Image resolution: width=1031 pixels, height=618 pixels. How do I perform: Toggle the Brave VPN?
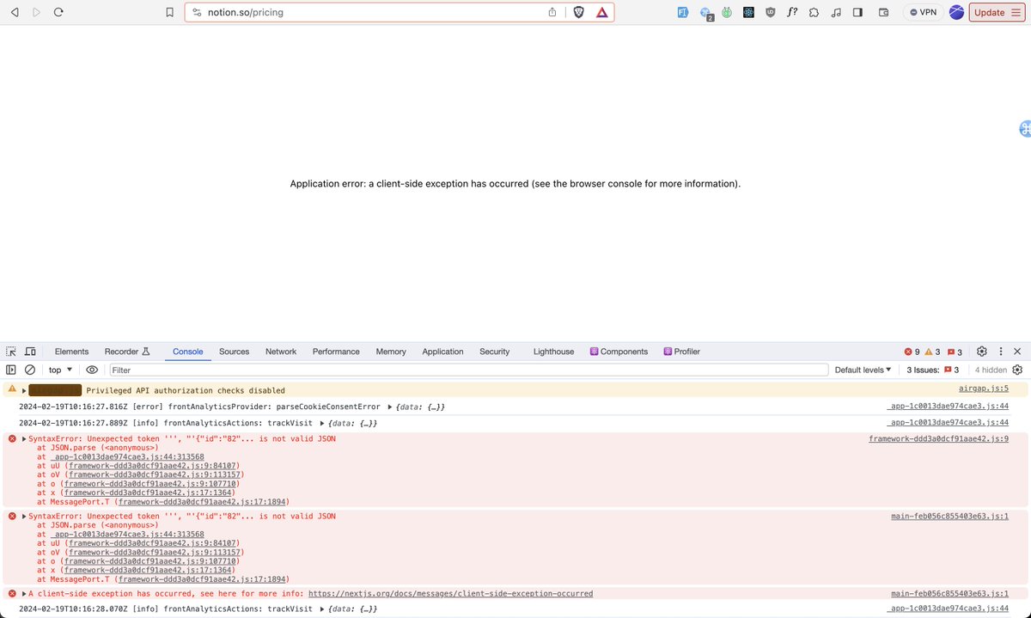922,12
